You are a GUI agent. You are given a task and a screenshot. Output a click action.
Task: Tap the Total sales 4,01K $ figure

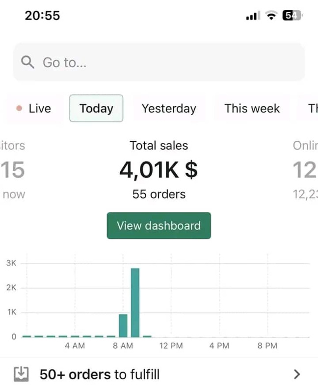(159, 170)
